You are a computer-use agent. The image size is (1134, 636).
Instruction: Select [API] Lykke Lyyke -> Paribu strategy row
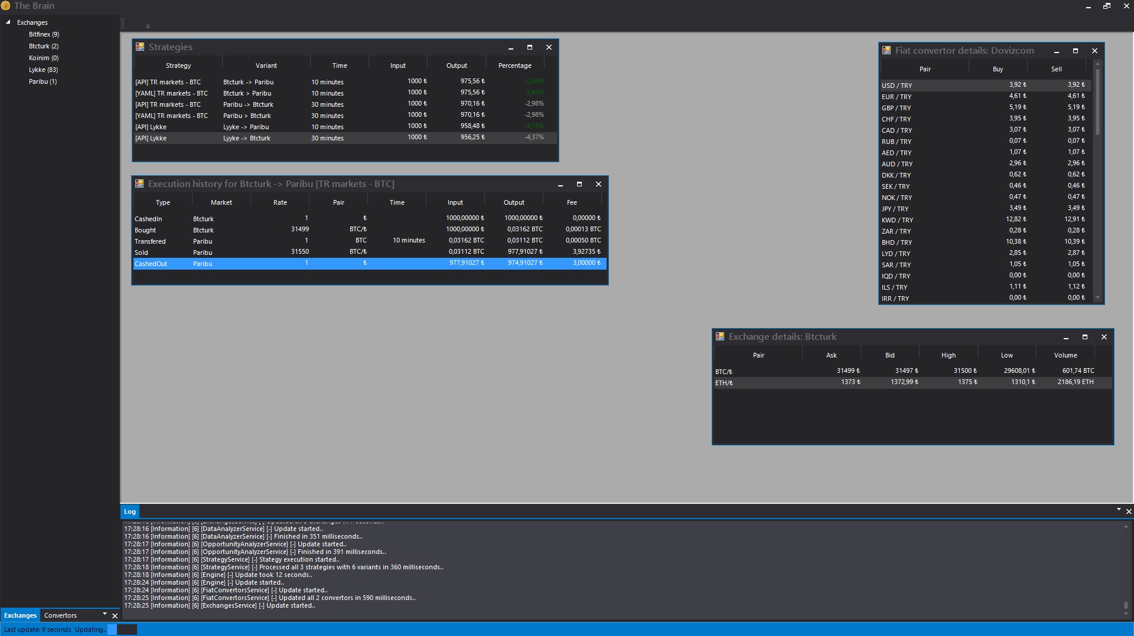tap(346, 127)
